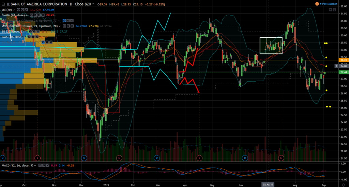Image resolution: width=349 pixels, height=187 pixels.
Task: Open dividend D marker above the Dec label
Action: point(84,158)
